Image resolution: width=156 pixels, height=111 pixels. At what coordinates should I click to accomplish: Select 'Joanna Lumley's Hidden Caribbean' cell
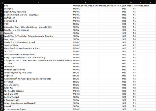[x=38, y=27]
